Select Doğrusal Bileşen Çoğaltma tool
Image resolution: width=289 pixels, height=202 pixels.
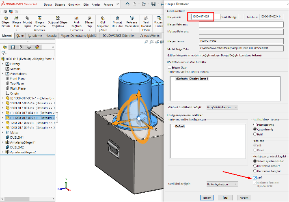(x=58, y=18)
